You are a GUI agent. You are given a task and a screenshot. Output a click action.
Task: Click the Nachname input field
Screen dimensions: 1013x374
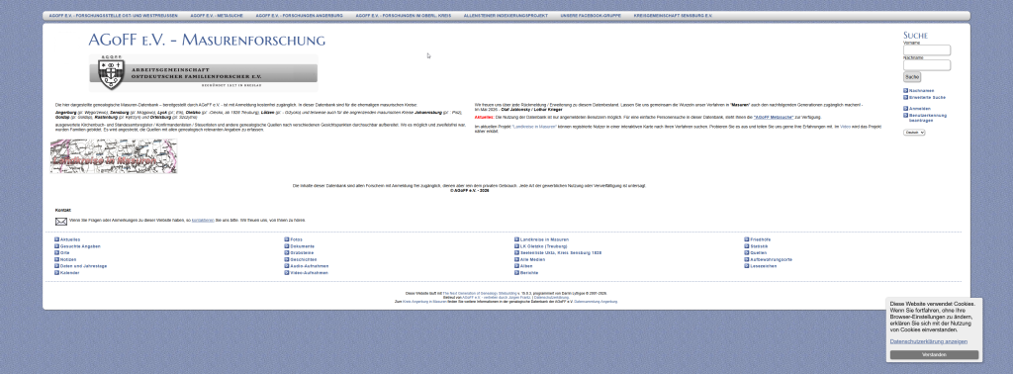926,65
